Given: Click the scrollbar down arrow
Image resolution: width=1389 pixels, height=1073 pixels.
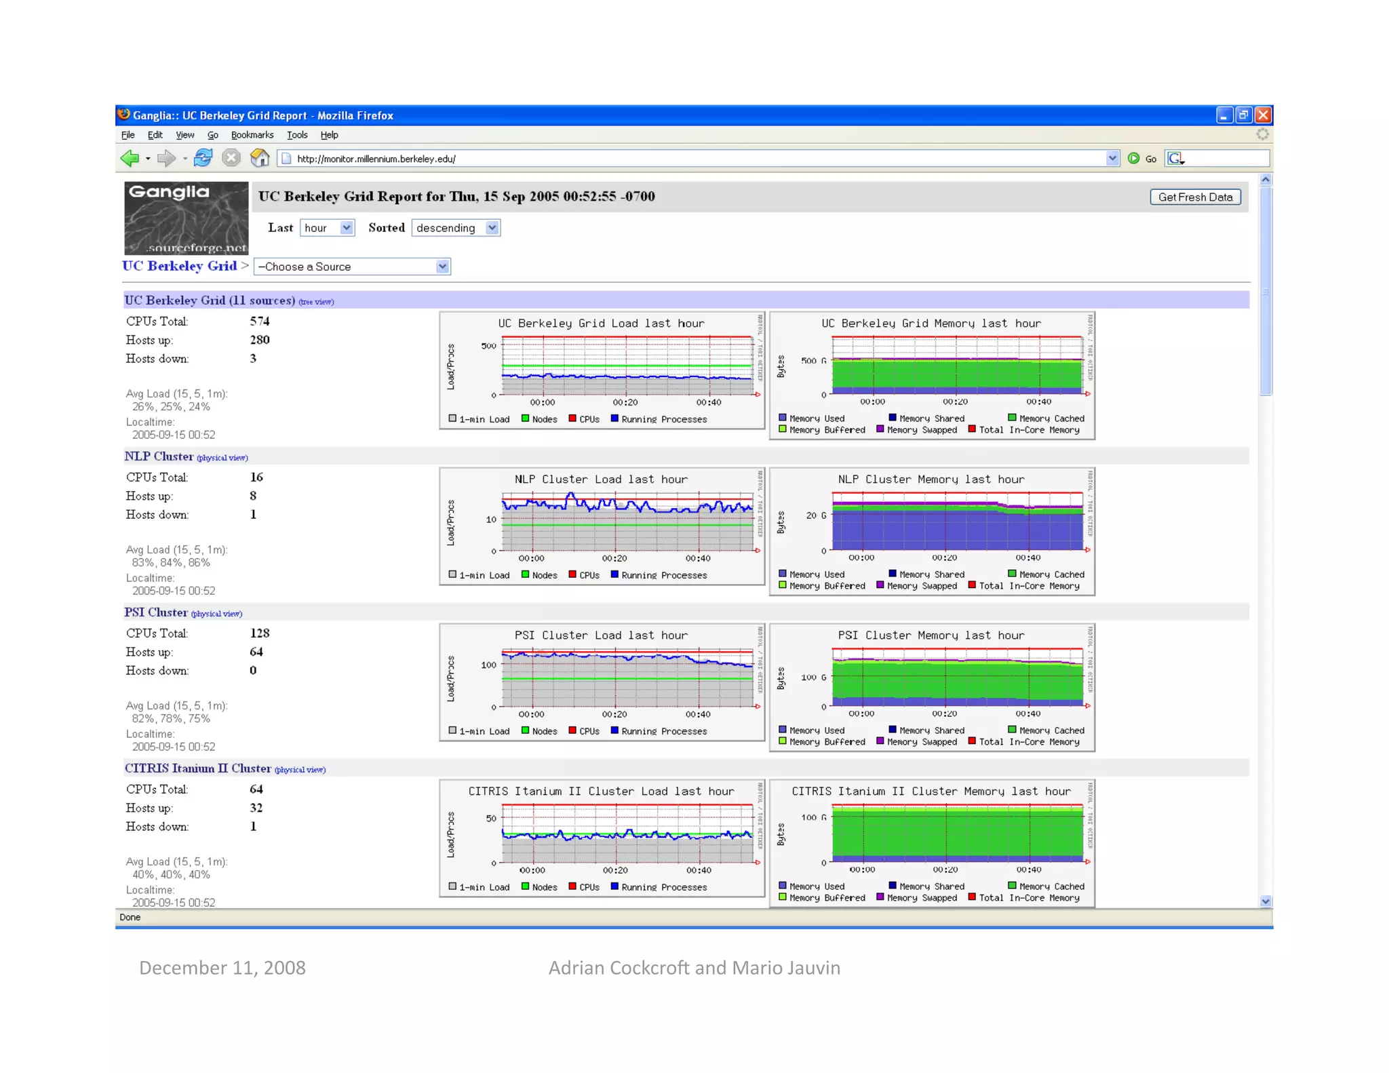Looking at the screenshot, I should (x=1266, y=901).
